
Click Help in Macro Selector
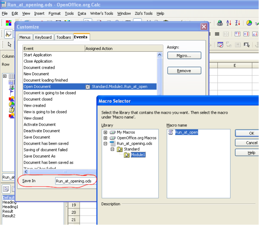point(247,153)
